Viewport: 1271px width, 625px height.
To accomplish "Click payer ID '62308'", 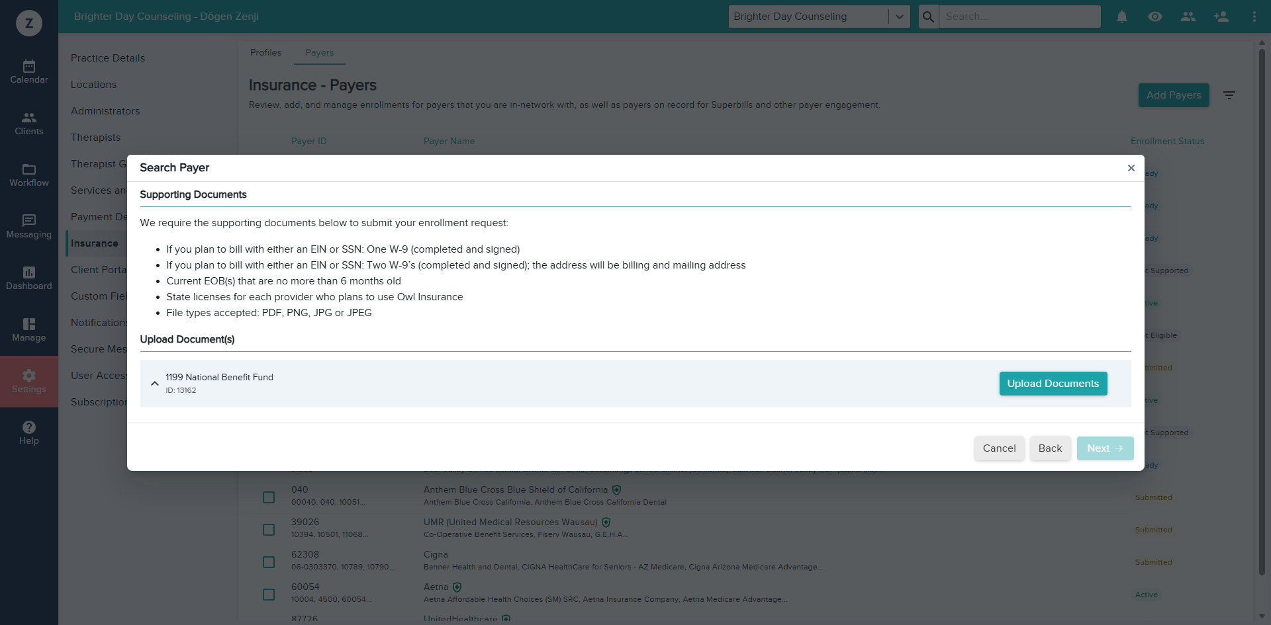I will point(305,555).
